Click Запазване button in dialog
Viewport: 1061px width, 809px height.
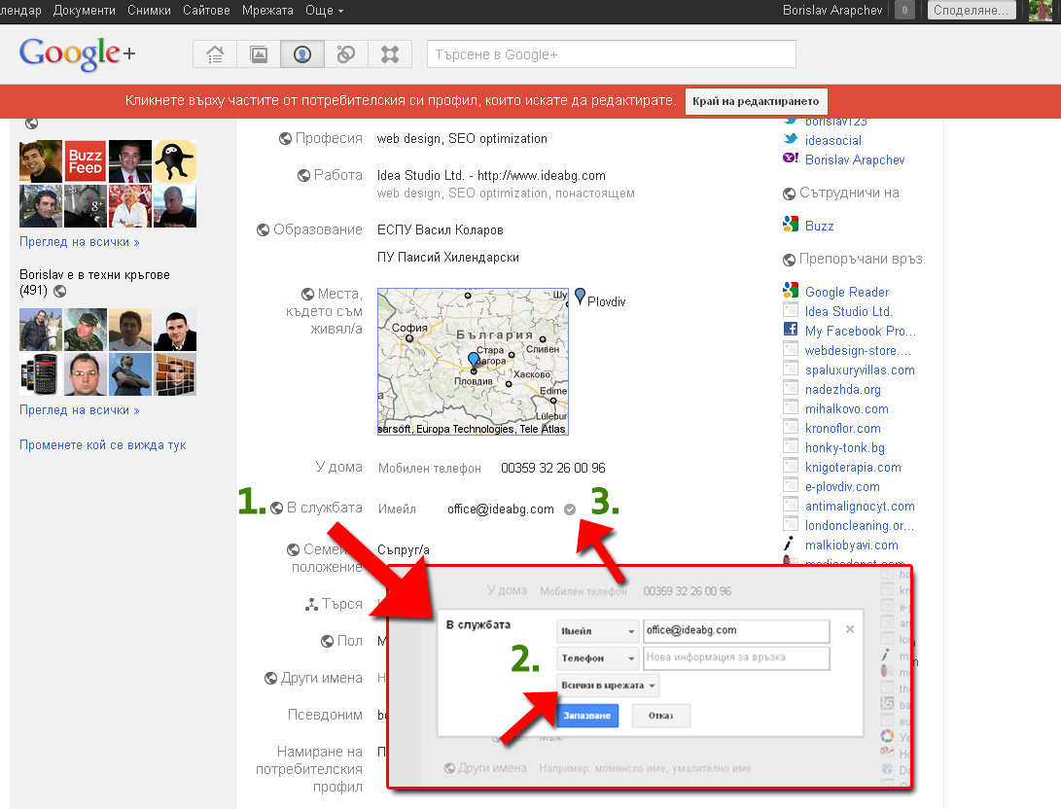point(586,716)
